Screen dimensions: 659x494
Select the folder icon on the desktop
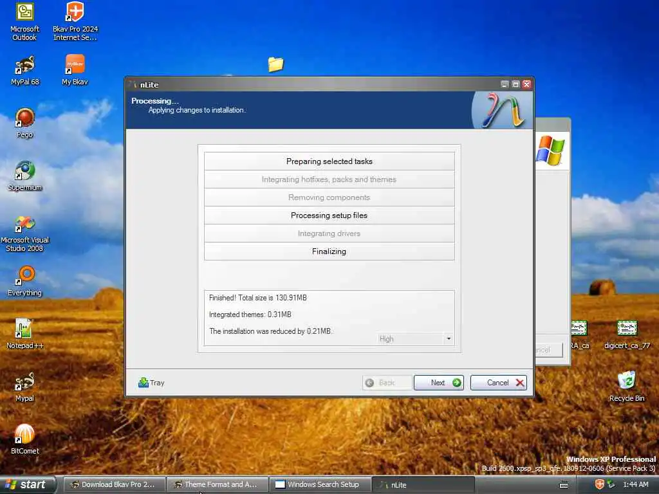pyautogui.click(x=275, y=64)
